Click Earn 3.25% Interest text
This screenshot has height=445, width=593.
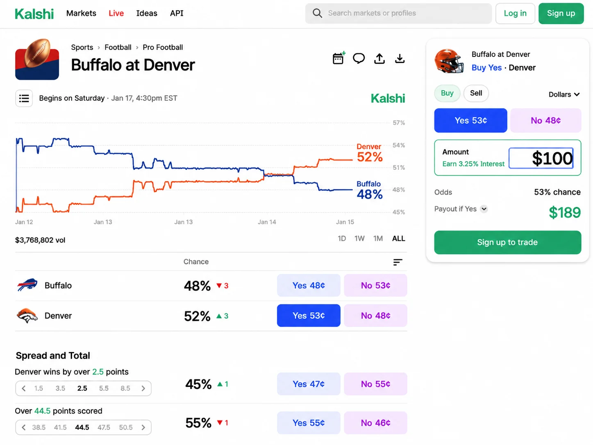(473, 164)
